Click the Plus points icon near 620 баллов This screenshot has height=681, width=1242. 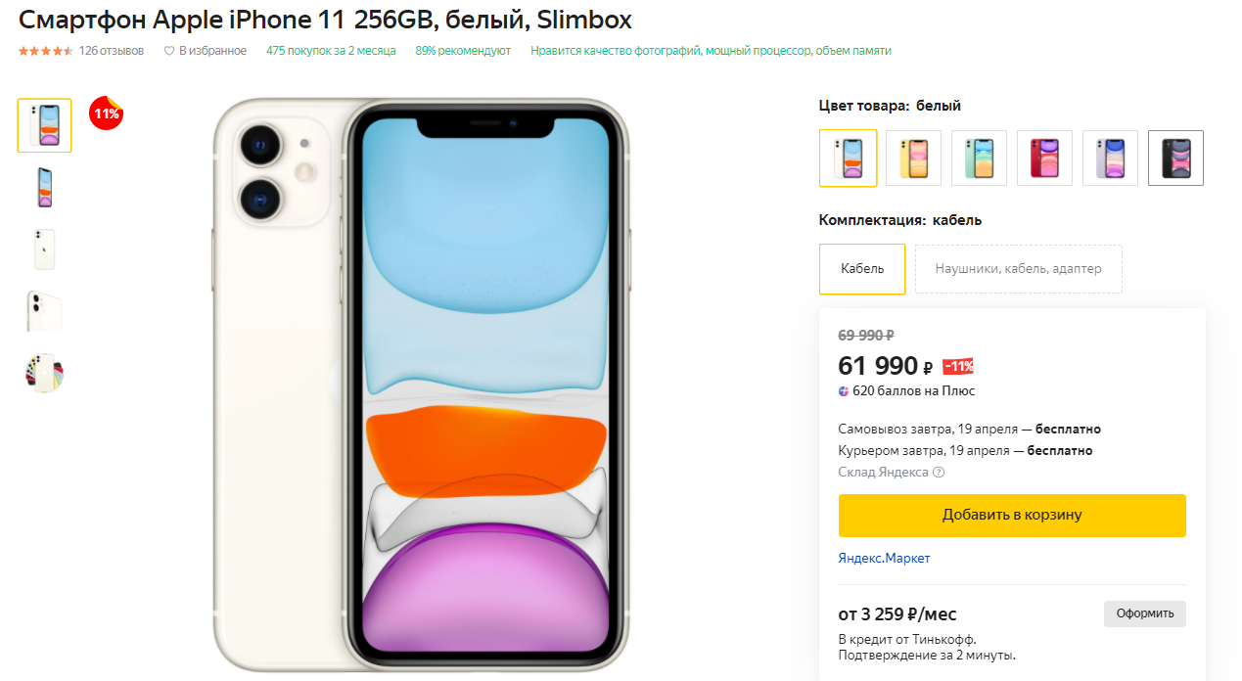tap(844, 391)
